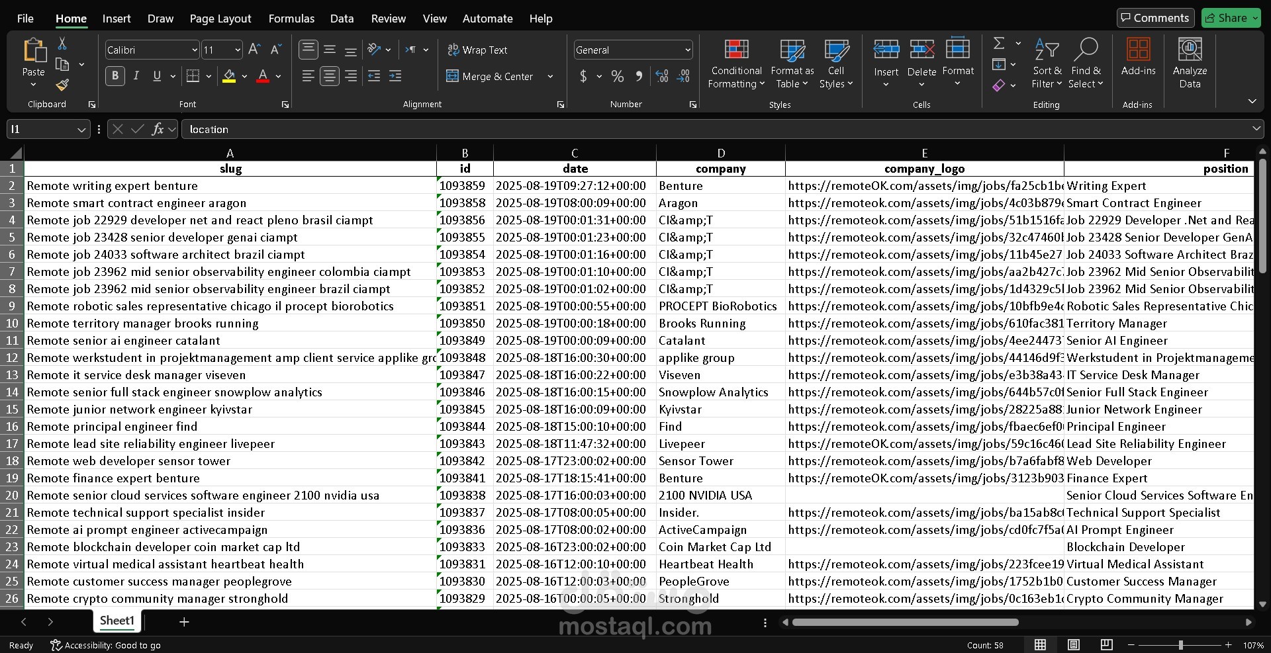Select column C header
Viewport: 1271px width, 653px height.
click(x=575, y=153)
